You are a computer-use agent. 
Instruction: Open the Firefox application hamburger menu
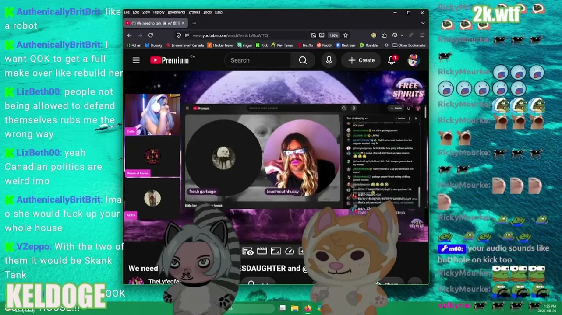[x=422, y=35]
